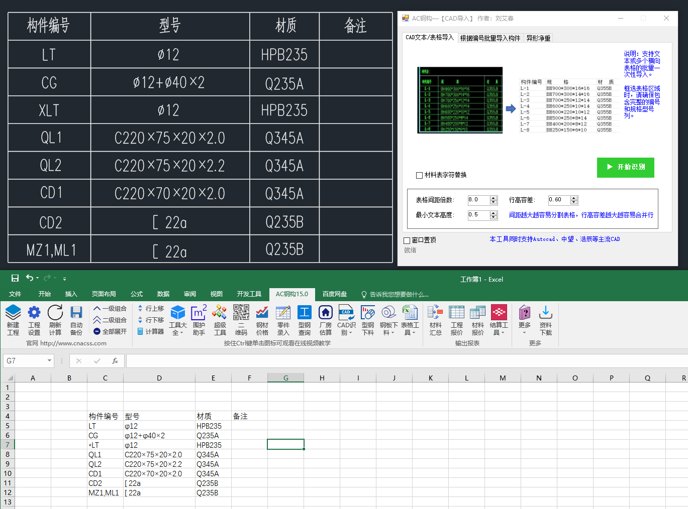Image resolution: width=688 pixels, height=509 pixels.
Task: Click the 更多 help book icon
Action: point(525,313)
